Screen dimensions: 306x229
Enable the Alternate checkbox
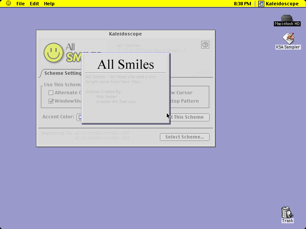click(x=51, y=93)
